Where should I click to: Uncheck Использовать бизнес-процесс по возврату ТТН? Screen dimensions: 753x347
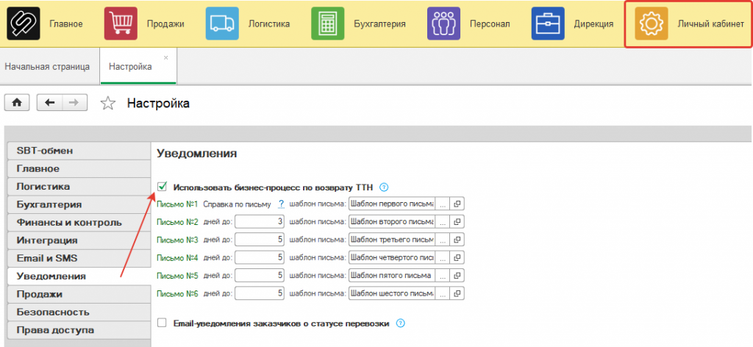(162, 187)
